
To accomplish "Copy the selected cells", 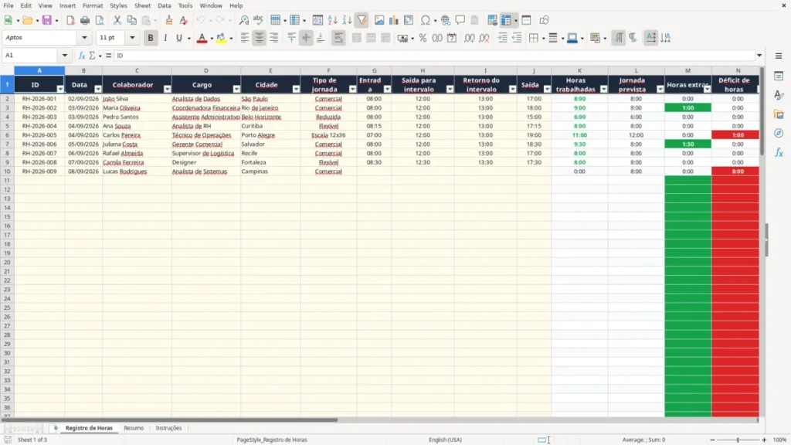I will click(x=131, y=20).
